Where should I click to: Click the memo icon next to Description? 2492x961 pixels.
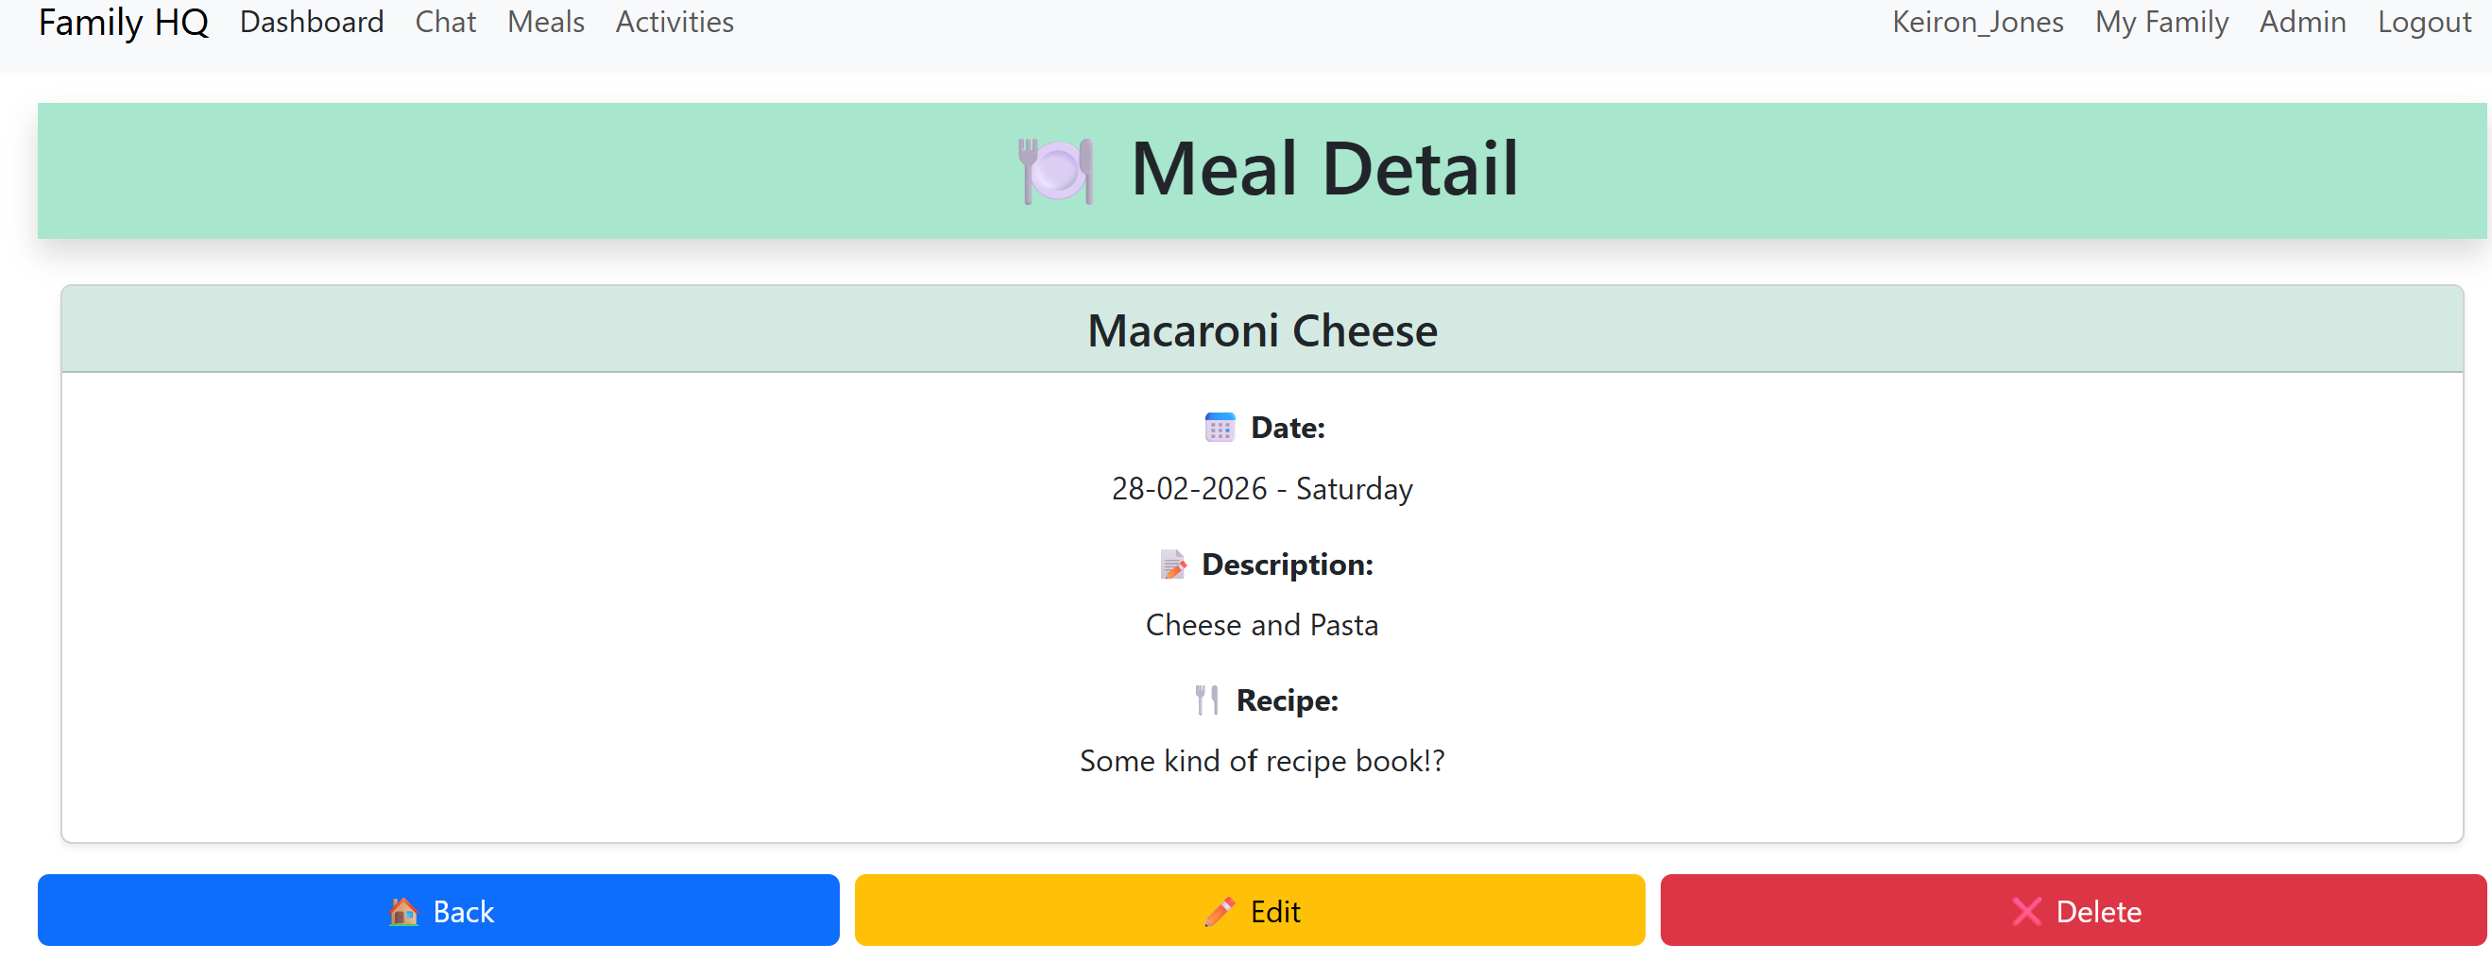click(x=1173, y=565)
